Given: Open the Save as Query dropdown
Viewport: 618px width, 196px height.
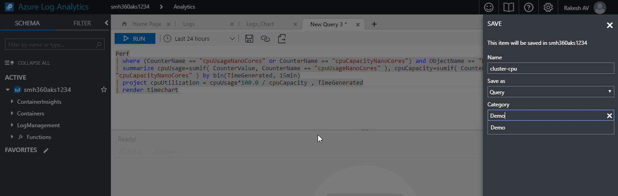Looking at the screenshot, I should coord(550,92).
